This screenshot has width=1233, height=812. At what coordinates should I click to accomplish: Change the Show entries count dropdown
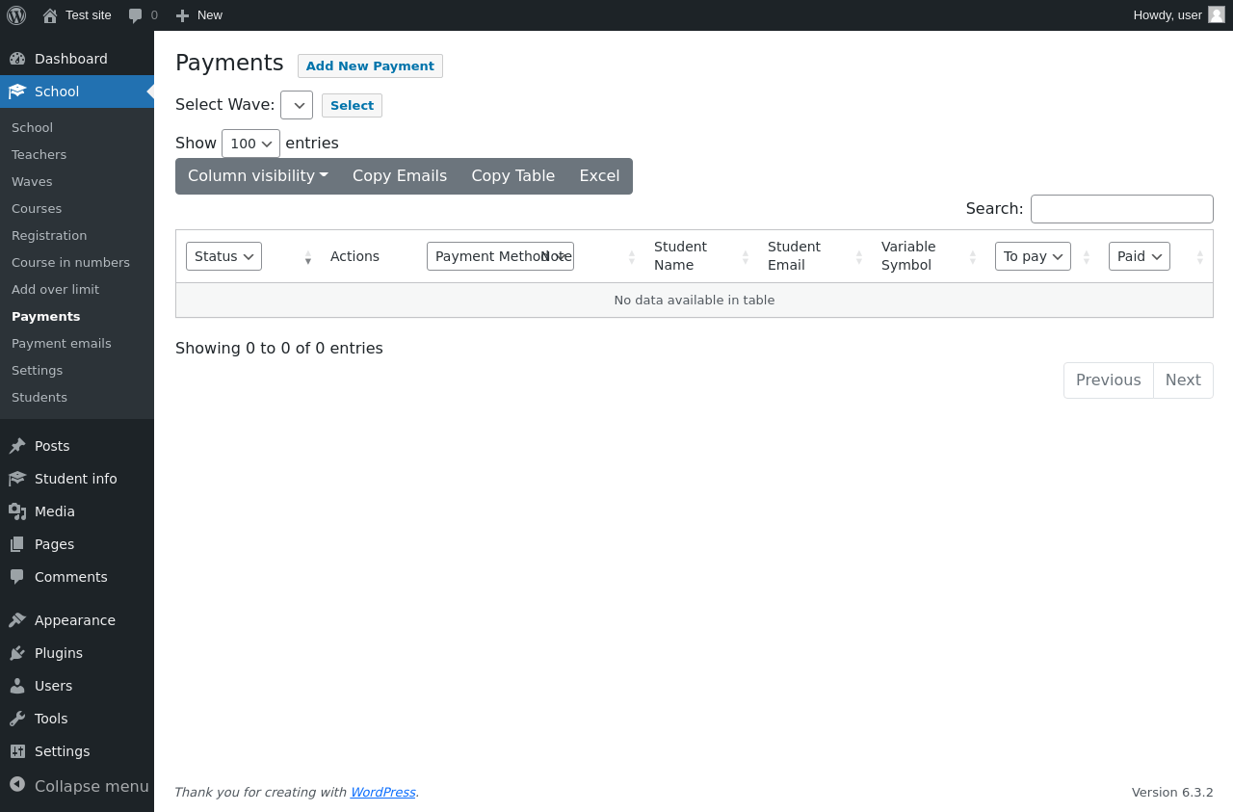point(250,144)
